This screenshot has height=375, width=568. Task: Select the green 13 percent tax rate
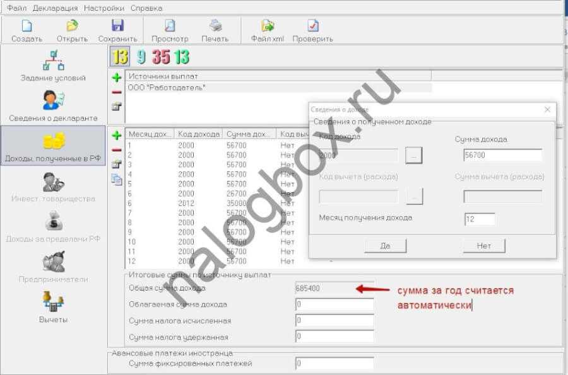tap(181, 57)
